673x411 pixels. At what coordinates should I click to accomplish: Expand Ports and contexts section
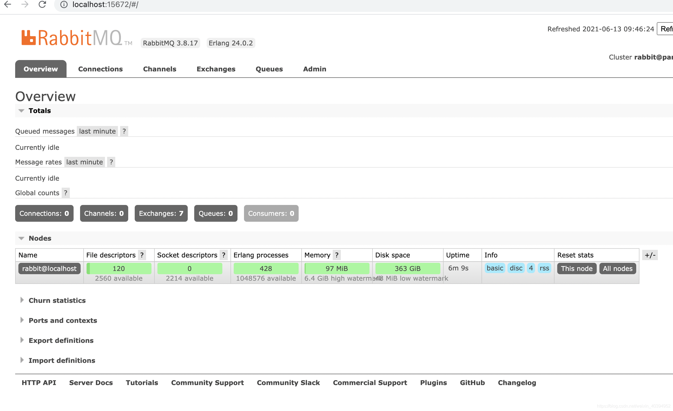(62, 321)
